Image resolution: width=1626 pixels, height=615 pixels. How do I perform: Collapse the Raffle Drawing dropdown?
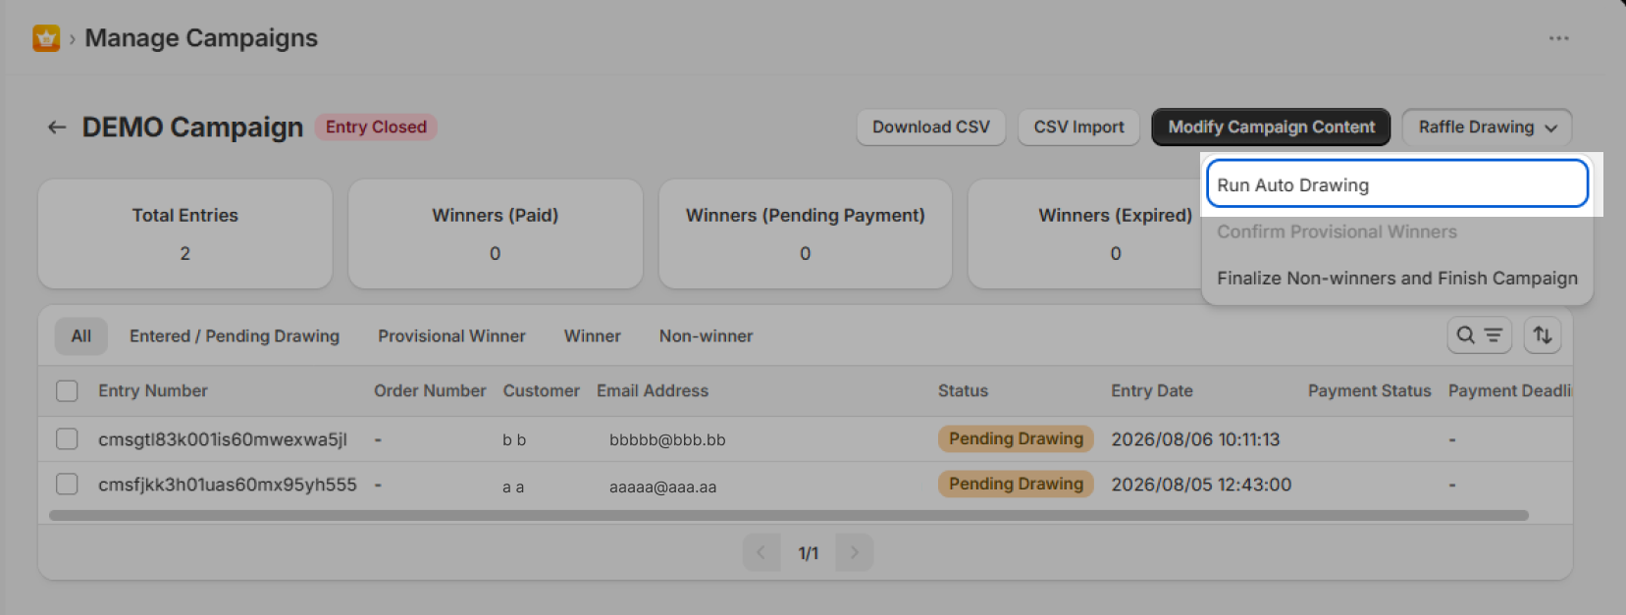[1487, 128]
